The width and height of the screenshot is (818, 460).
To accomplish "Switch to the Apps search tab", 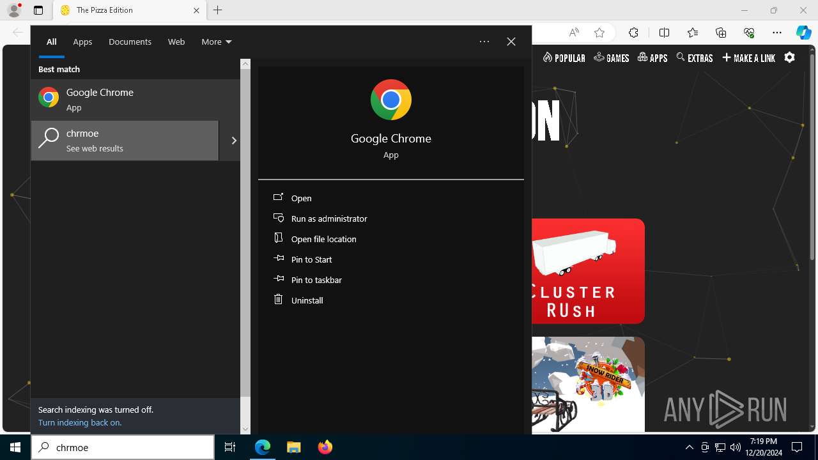I will 82,42.
